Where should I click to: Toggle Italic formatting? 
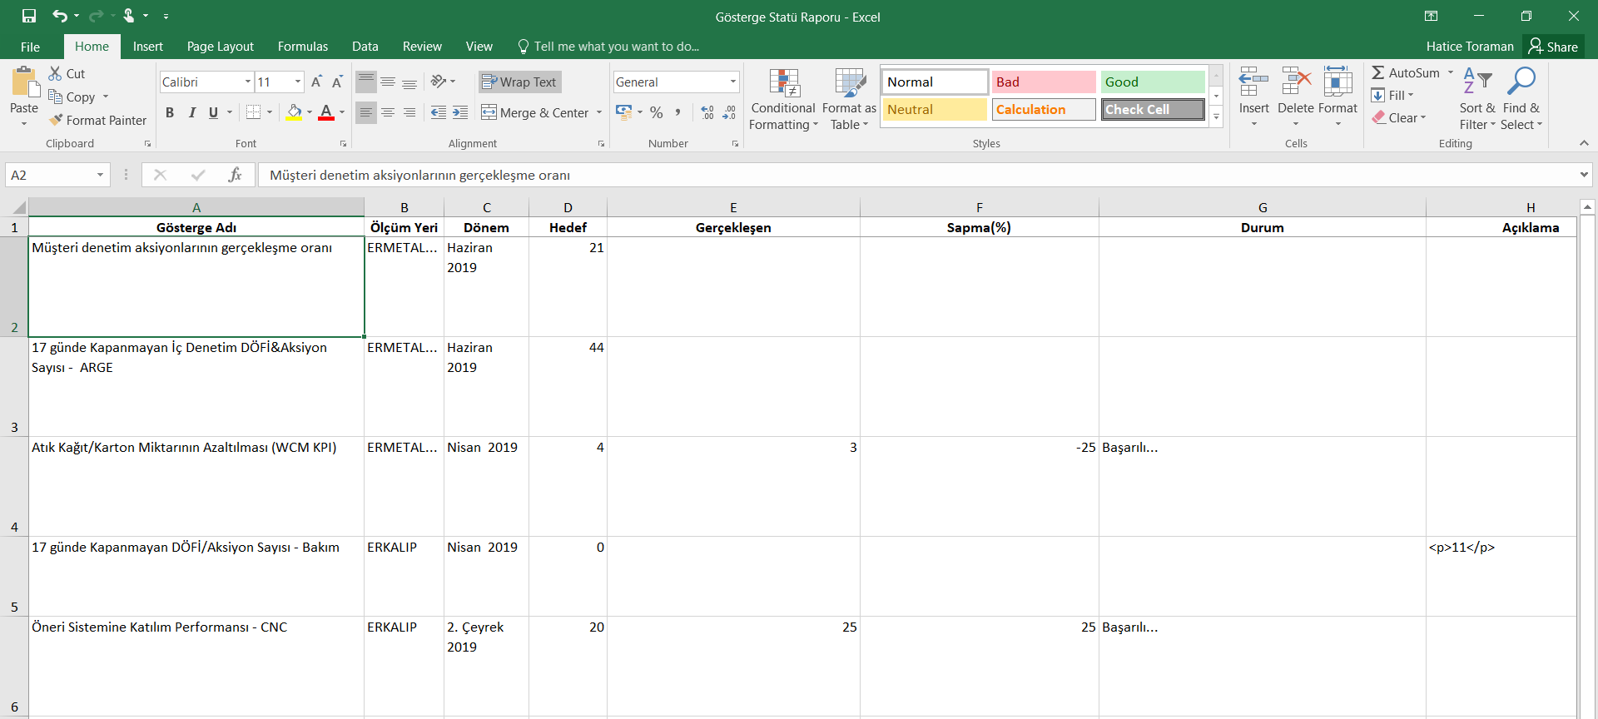coord(192,112)
